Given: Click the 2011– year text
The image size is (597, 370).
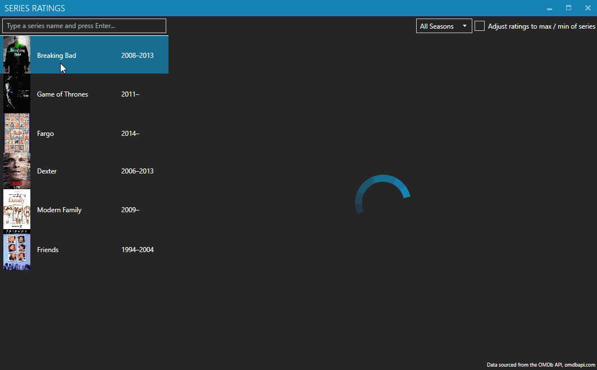Looking at the screenshot, I should (x=130, y=94).
